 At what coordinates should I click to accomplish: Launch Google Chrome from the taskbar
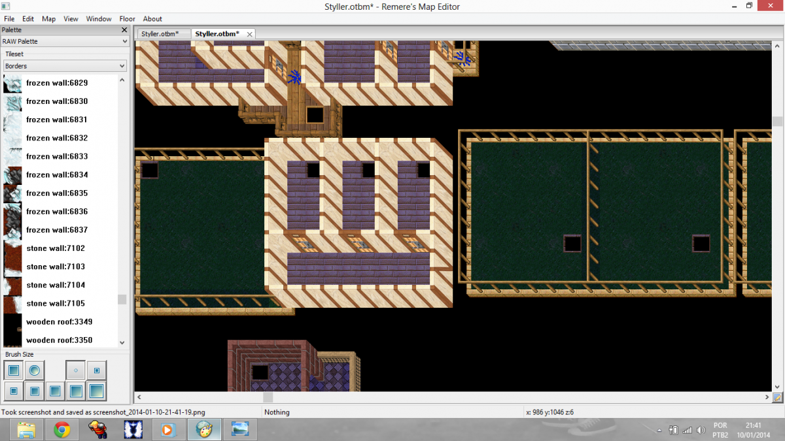coord(62,430)
